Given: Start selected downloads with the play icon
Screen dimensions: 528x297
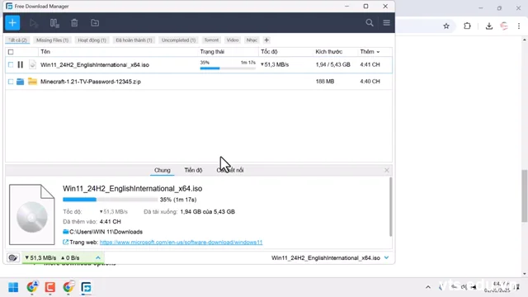Looking at the screenshot, I should pos(33,23).
